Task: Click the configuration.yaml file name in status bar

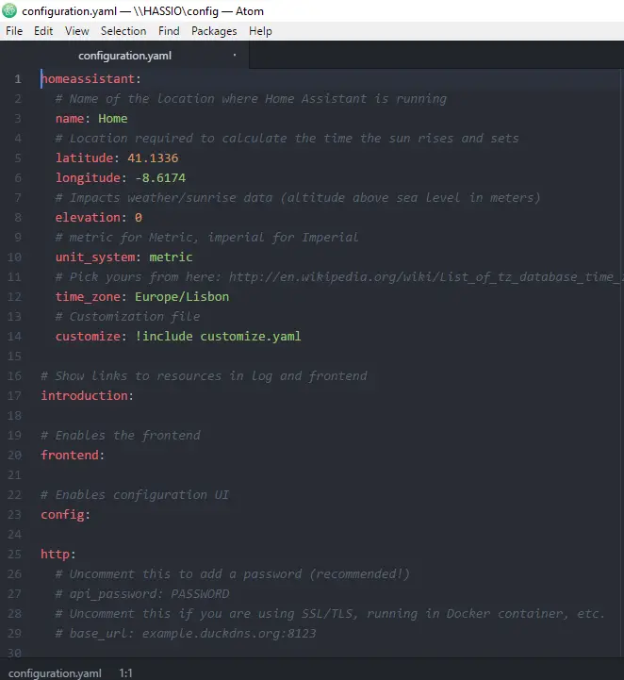Action: tap(55, 673)
